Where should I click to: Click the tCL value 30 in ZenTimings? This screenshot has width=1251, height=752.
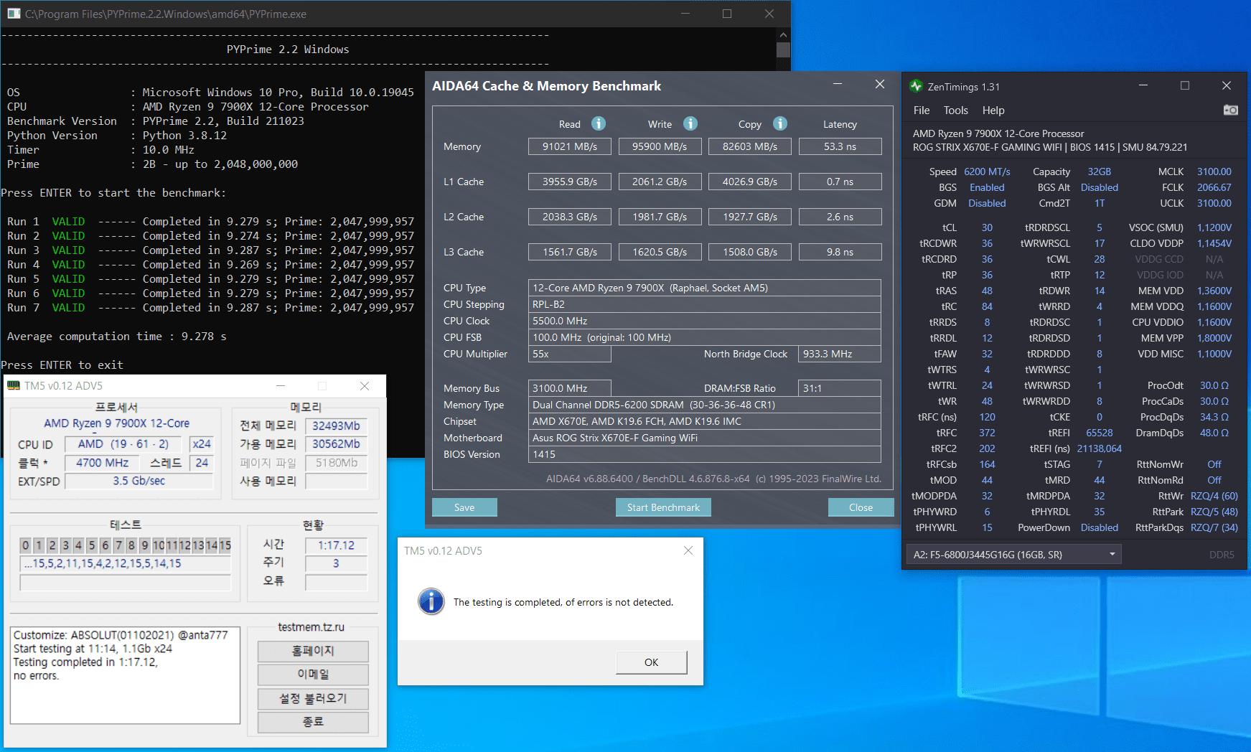click(987, 227)
